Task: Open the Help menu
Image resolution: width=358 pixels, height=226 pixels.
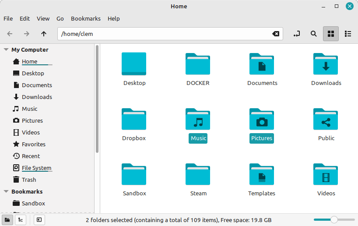Action: point(114,18)
